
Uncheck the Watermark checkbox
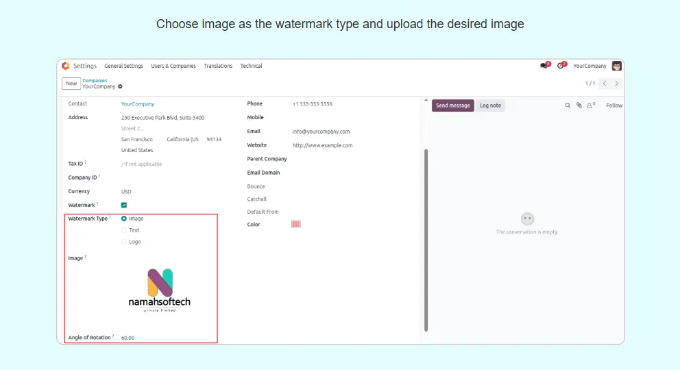pyautogui.click(x=124, y=205)
